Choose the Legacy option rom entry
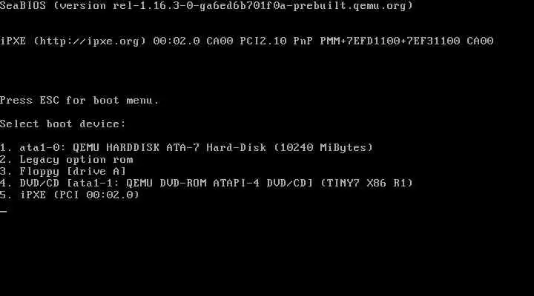 coord(67,159)
